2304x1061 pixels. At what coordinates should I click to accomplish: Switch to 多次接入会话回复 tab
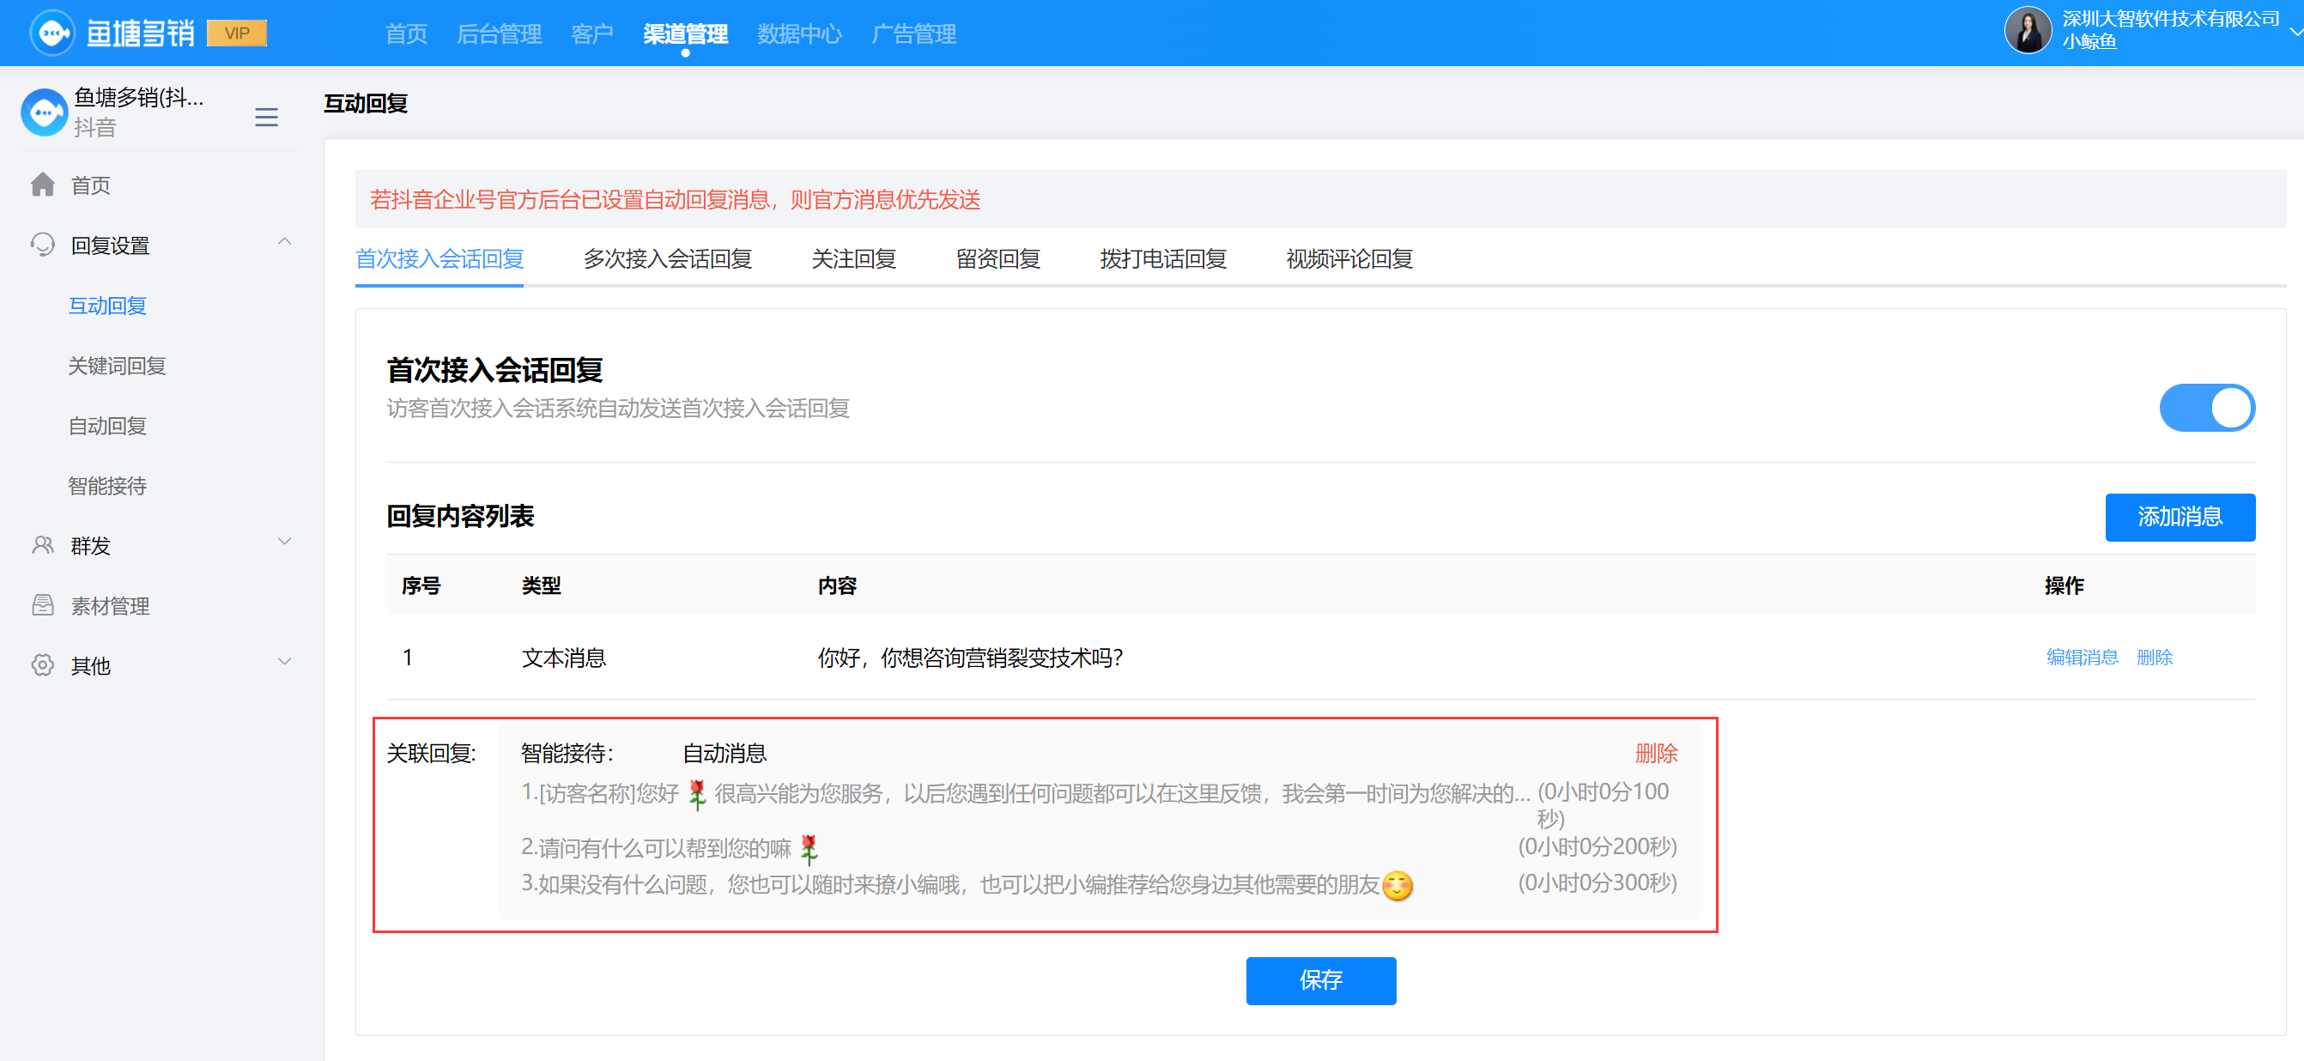click(x=667, y=258)
